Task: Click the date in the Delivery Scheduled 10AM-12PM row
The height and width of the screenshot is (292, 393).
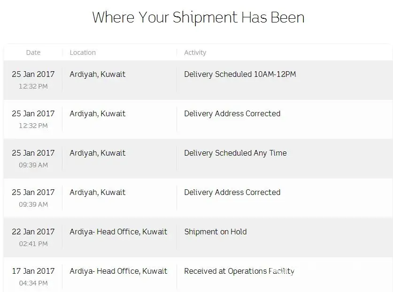Action: pos(33,74)
